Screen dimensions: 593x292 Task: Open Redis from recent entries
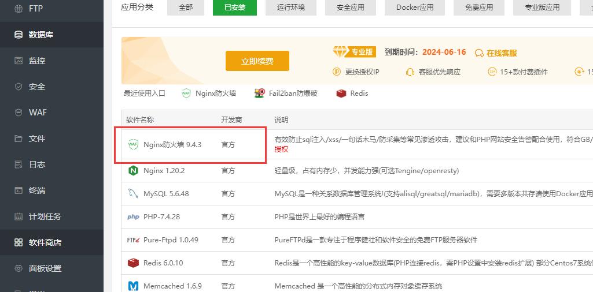359,93
